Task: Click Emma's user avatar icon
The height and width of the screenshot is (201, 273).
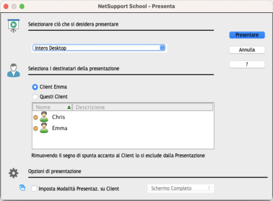Action: [x=44, y=128]
